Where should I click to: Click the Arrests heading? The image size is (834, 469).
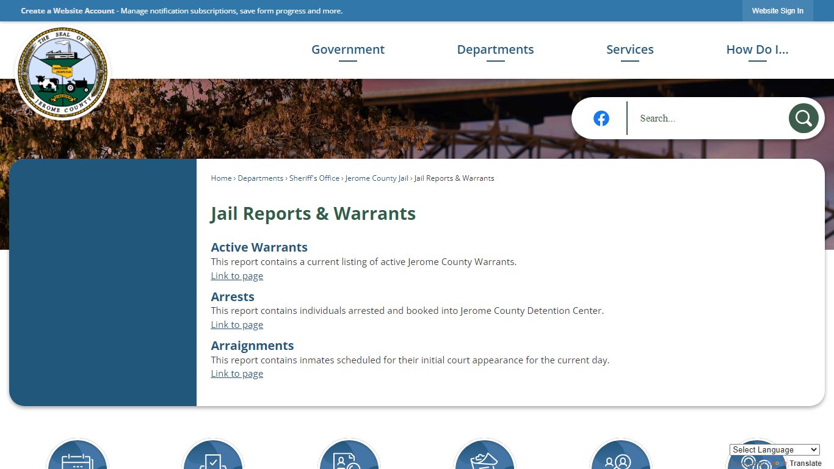point(233,297)
